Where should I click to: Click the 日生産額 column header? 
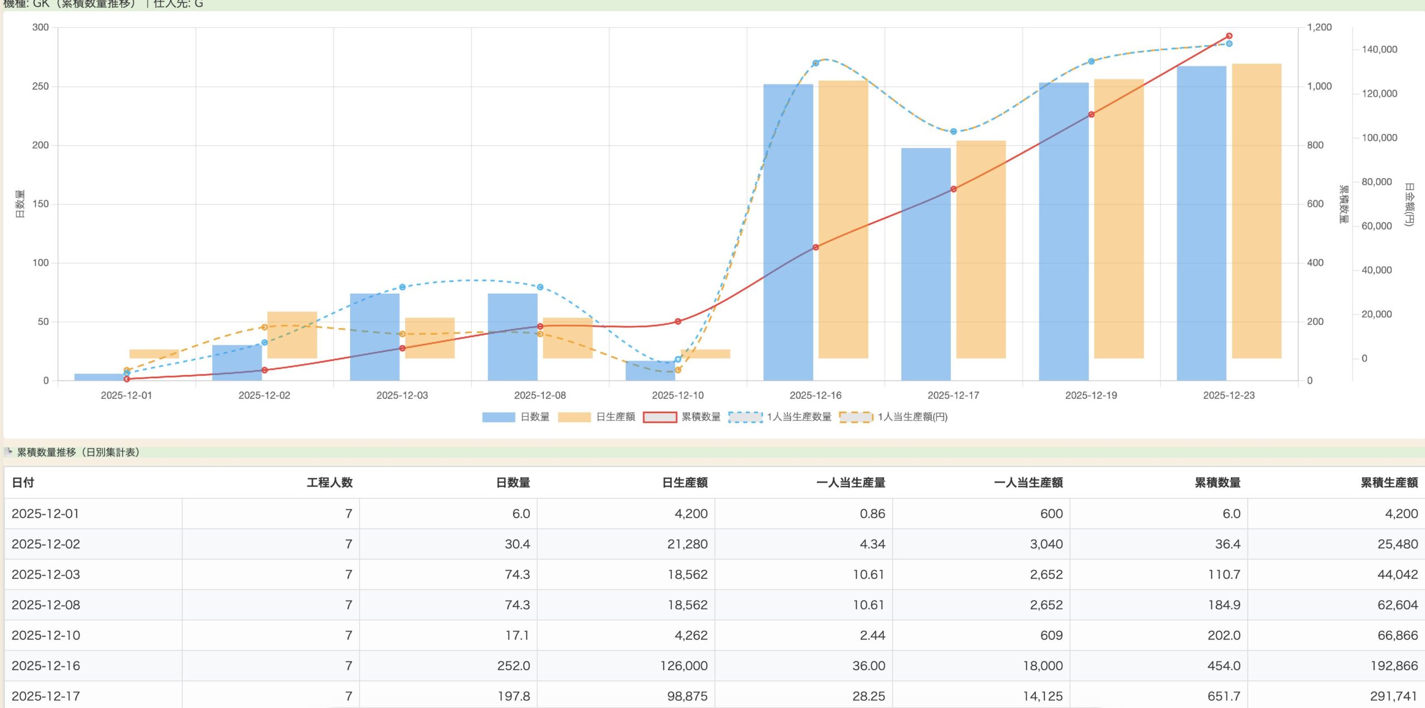(x=684, y=483)
